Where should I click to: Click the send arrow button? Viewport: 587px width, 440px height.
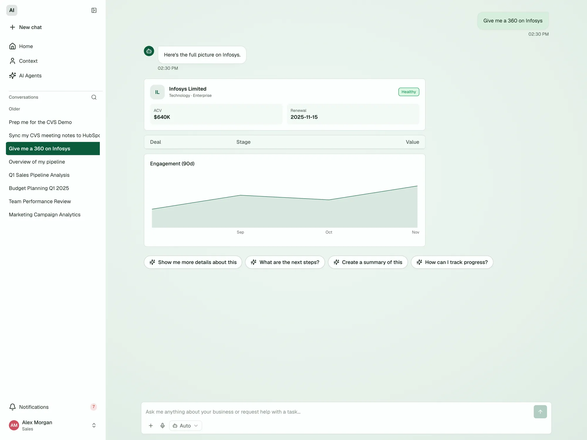[540, 412]
